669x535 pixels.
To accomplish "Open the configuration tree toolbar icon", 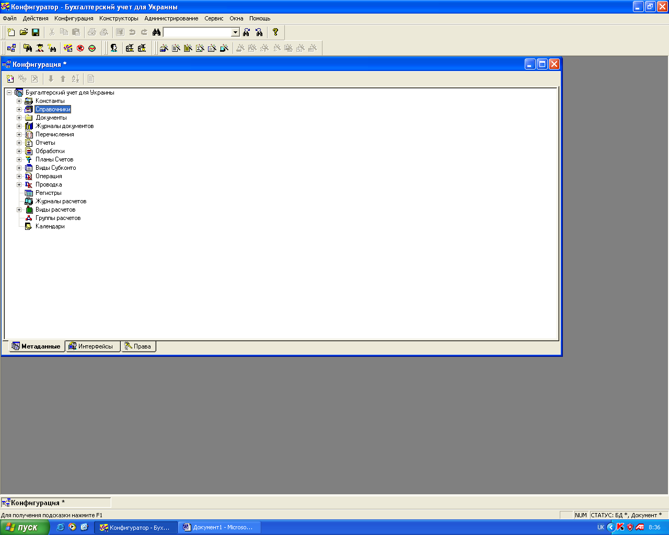I will coord(11,48).
